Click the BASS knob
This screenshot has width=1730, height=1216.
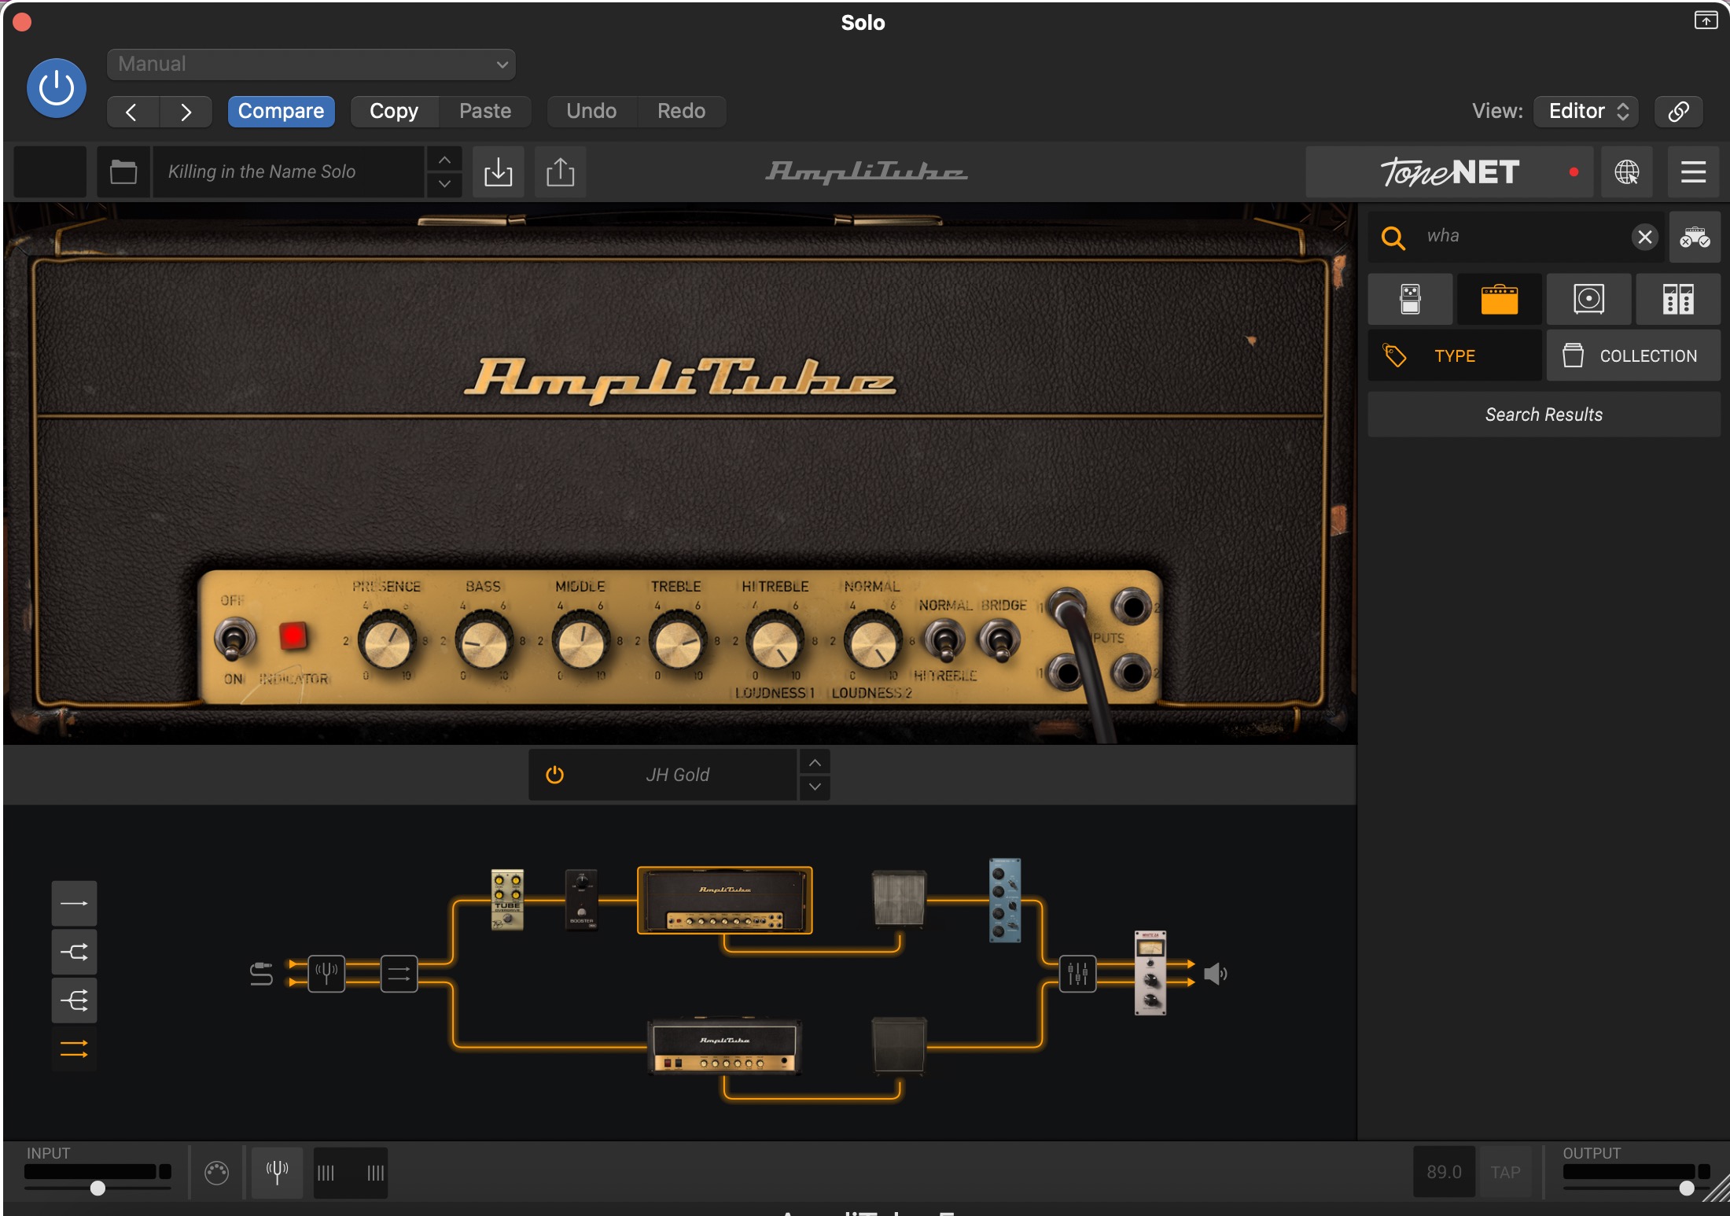pyautogui.click(x=484, y=642)
